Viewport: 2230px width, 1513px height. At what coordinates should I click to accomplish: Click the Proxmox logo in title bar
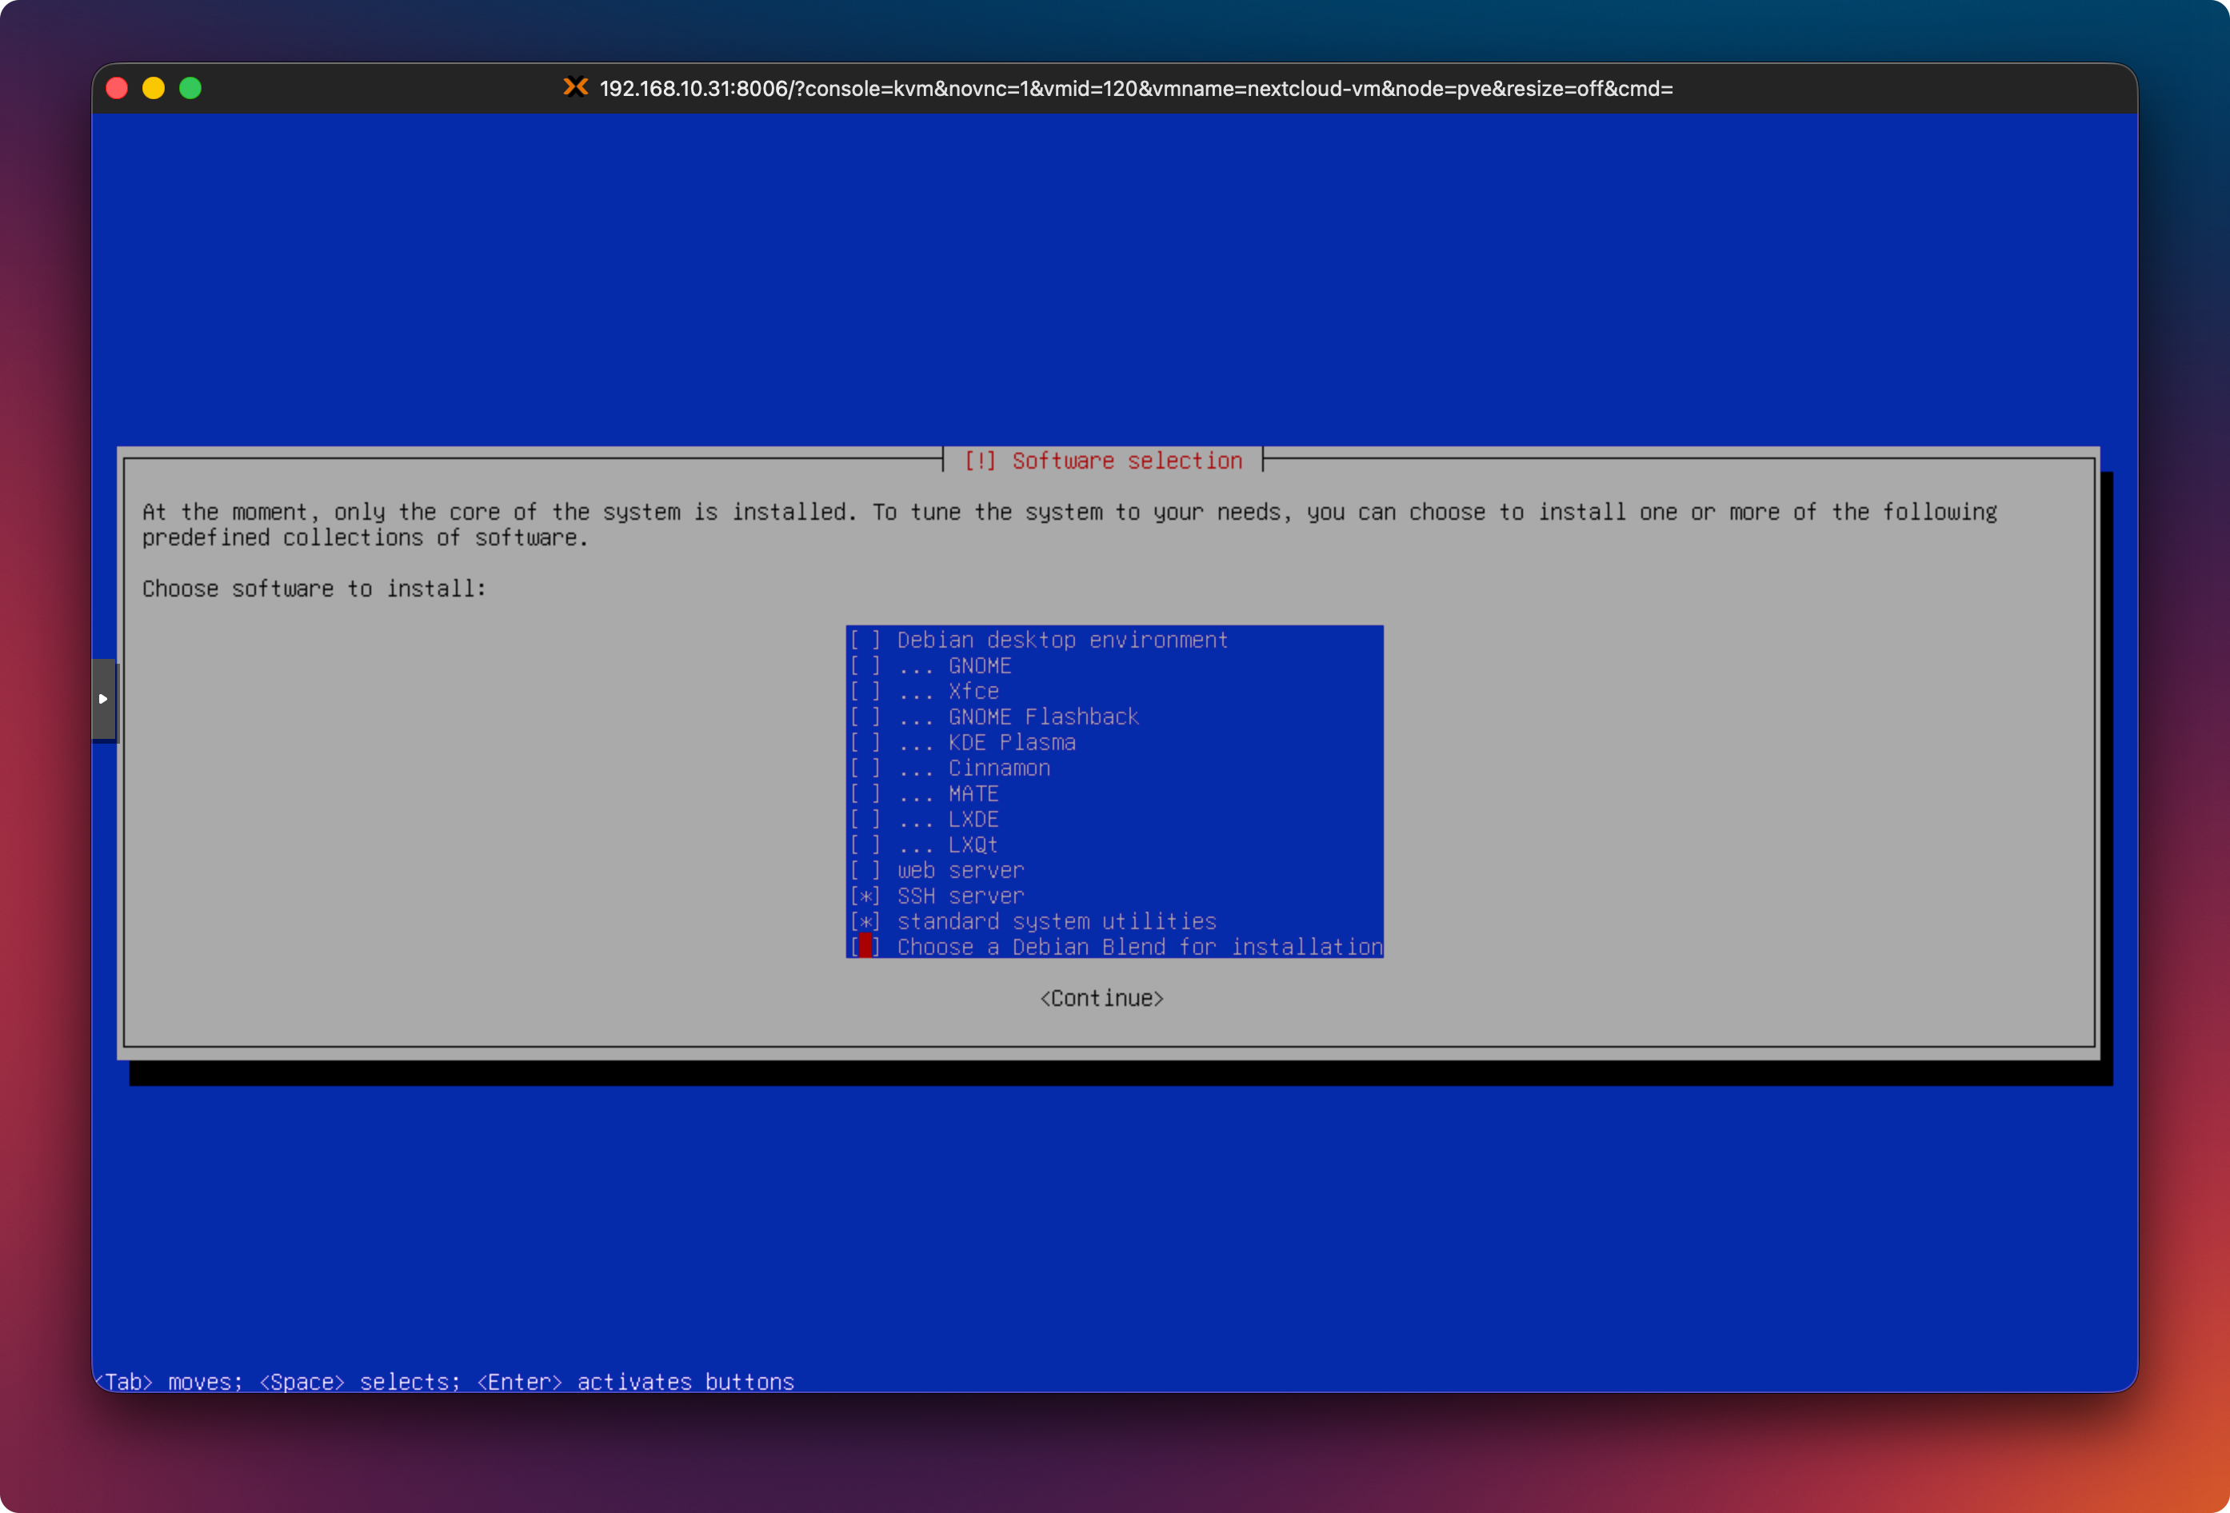575,87
